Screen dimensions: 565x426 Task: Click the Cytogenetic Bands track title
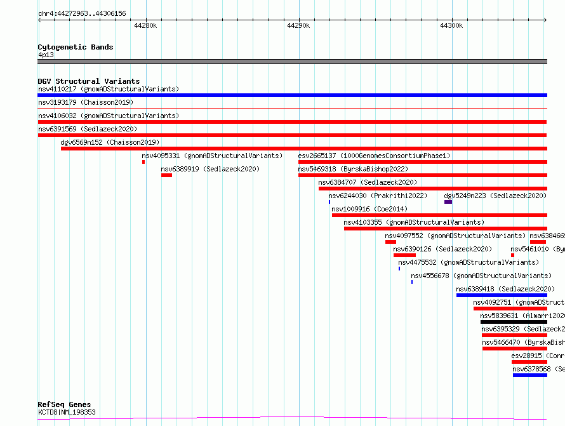(x=76, y=47)
